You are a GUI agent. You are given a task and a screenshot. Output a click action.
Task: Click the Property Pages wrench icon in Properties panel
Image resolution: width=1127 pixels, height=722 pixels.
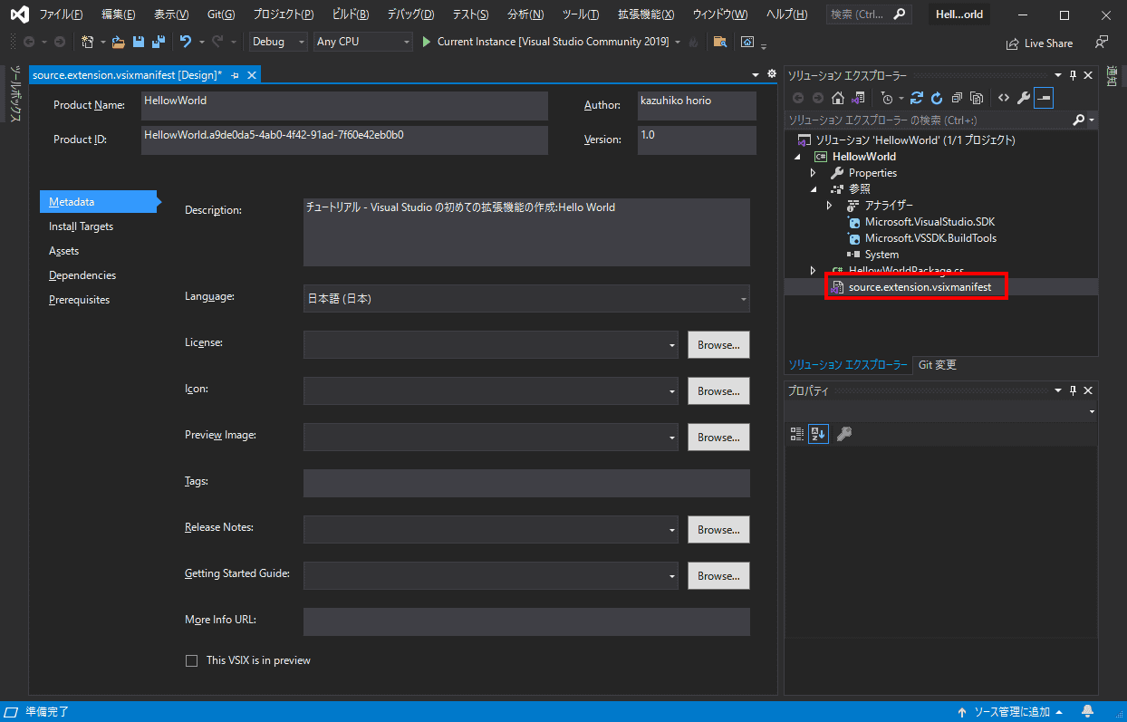(x=843, y=434)
